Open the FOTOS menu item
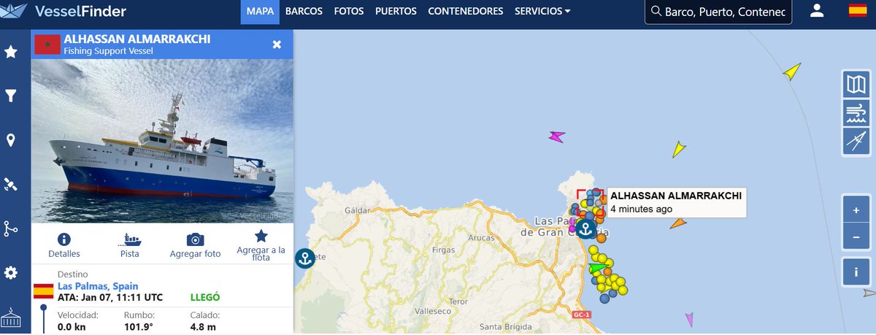This screenshot has height=335, width=876. pyautogui.click(x=349, y=11)
